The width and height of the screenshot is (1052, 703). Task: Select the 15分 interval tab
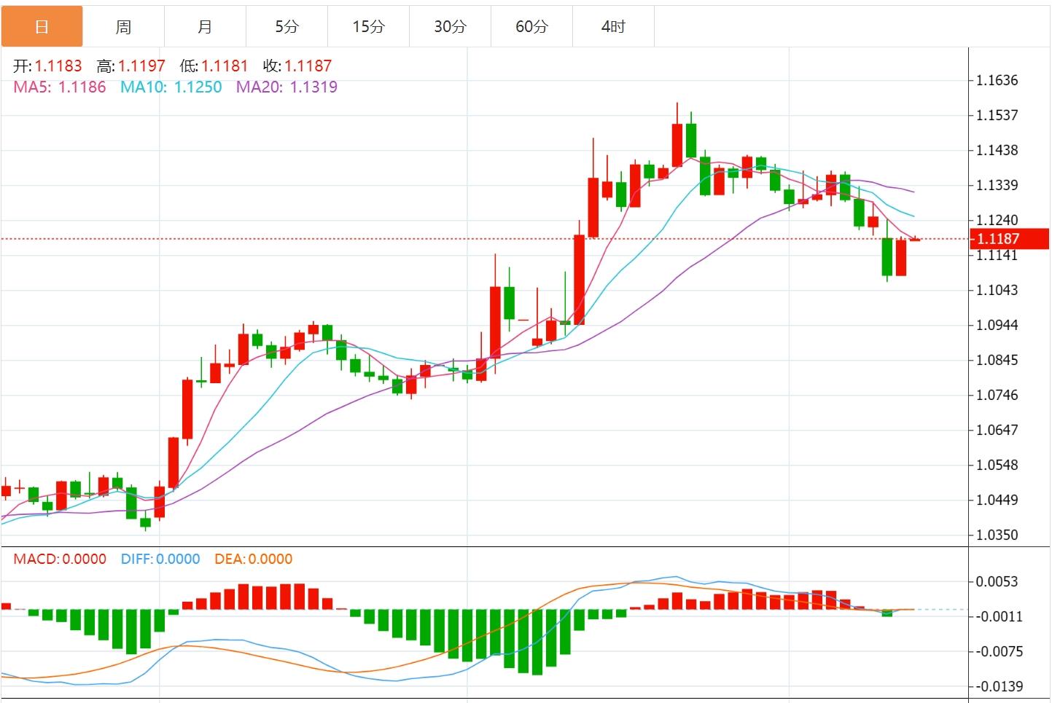368,27
